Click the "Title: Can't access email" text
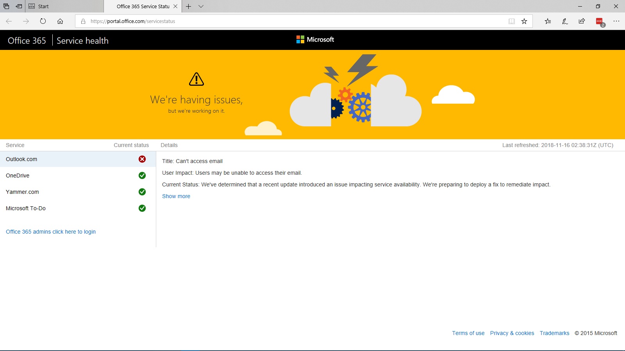The width and height of the screenshot is (625, 351). click(192, 161)
